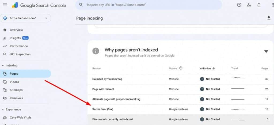
Task: Click the Google Search Console logo
Action: (x=39, y=5)
